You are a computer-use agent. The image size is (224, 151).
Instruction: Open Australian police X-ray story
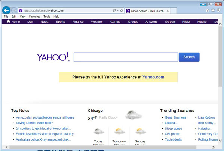43,139
